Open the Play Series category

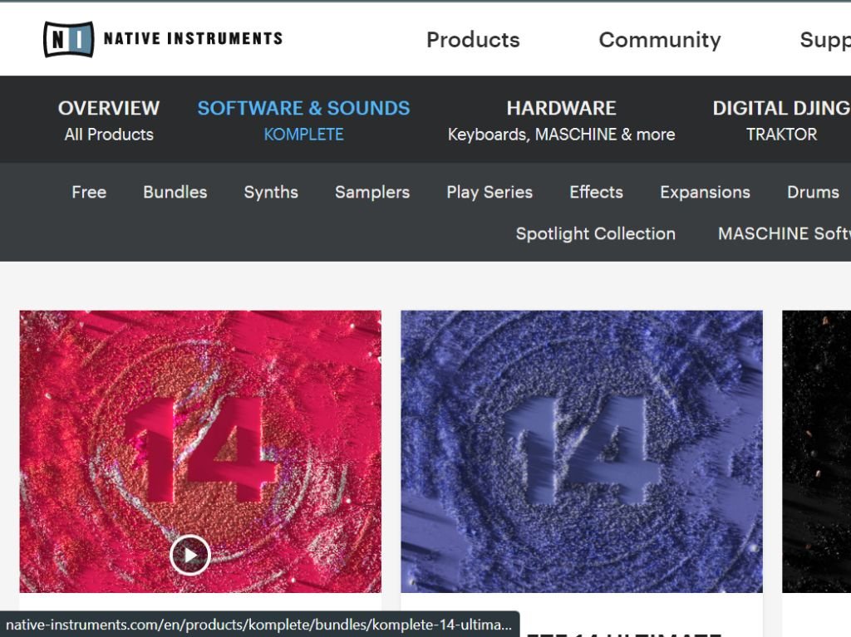pyautogui.click(x=489, y=192)
